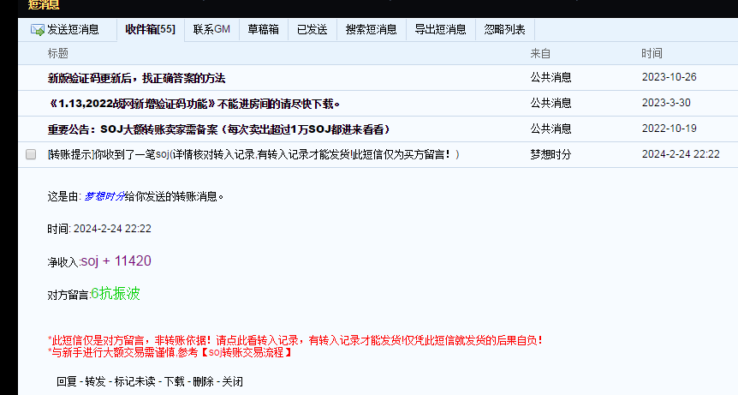Click the 转账提示 message subject
This screenshot has height=395, width=738.
253,154
